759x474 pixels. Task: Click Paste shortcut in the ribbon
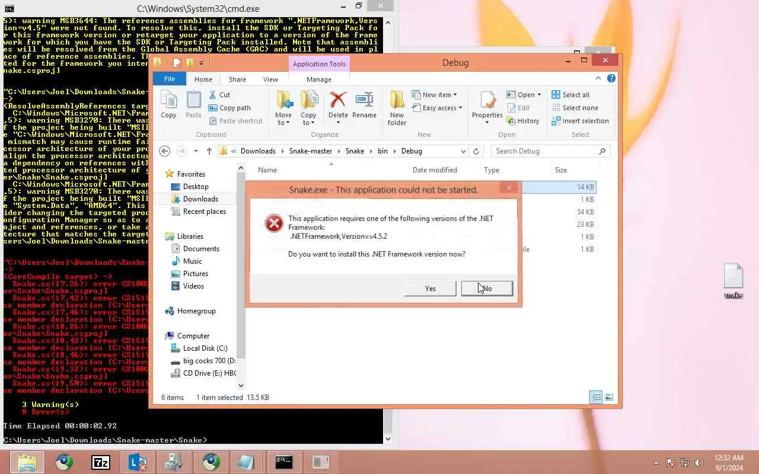[235, 121]
